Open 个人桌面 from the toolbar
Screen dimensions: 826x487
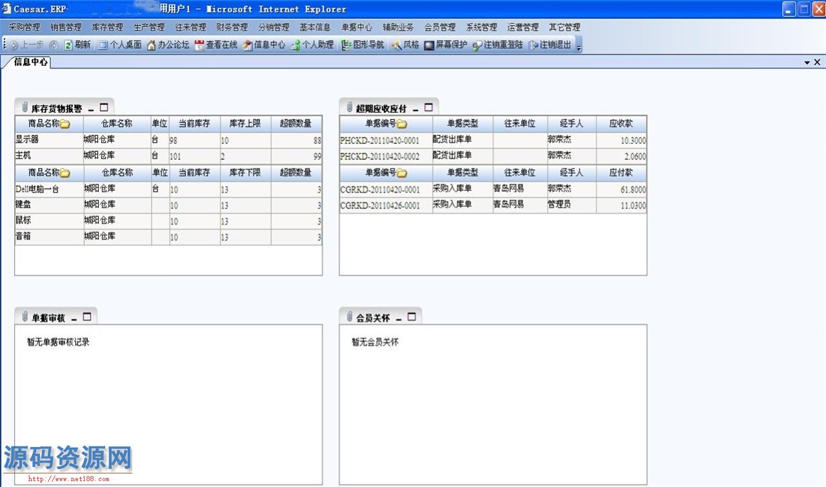(120, 45)
